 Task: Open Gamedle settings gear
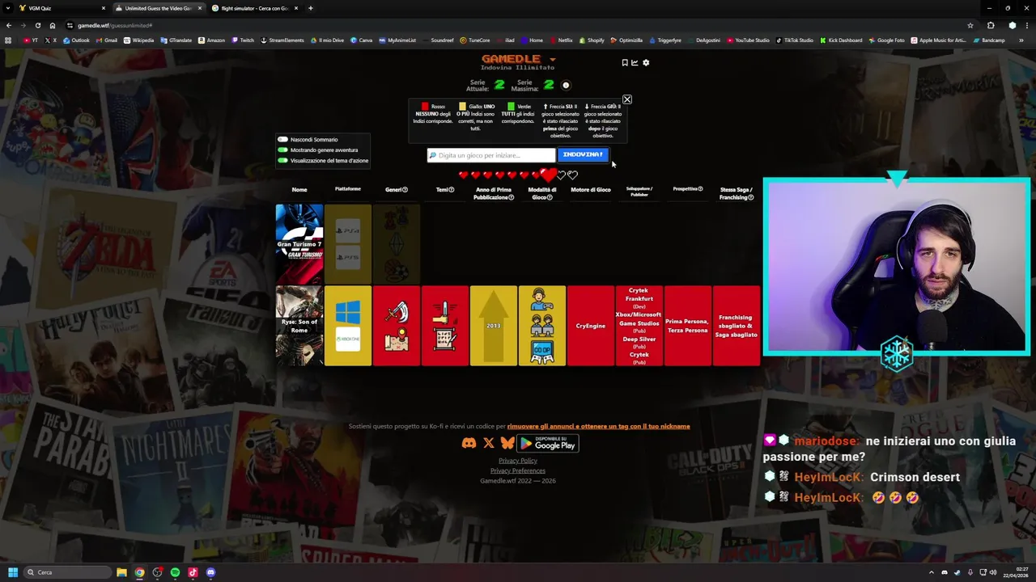pyautogui.click(x=646, y=62)
